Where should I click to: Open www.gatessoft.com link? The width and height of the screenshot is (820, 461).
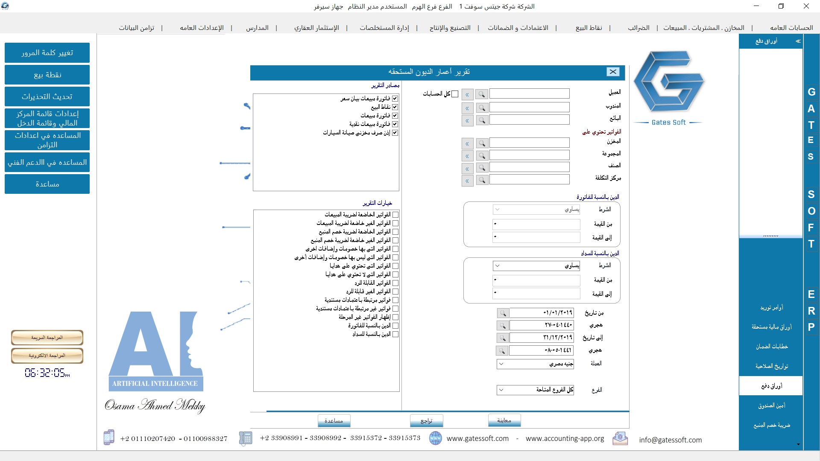click(x=477, y=438)
